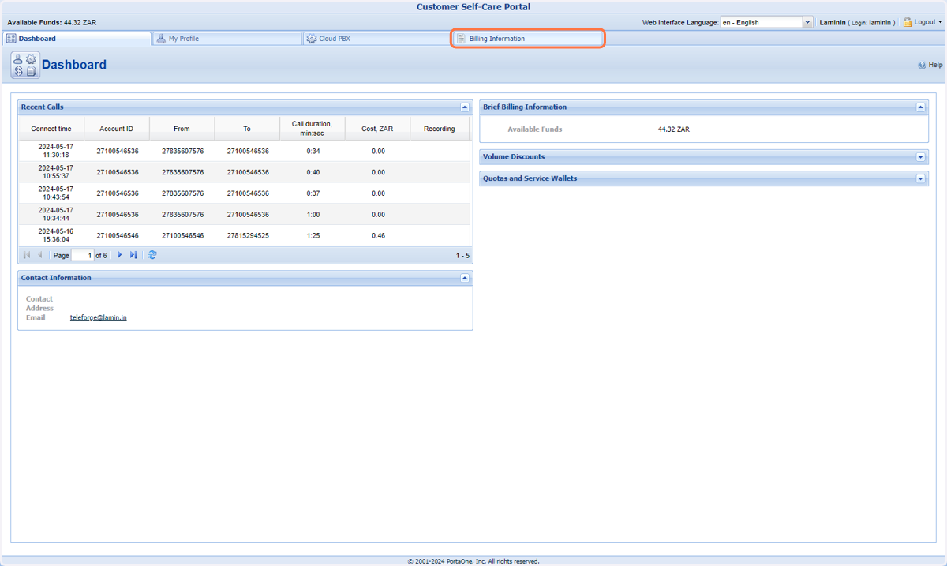Collapse the Recent Calls panel

(465, 107)
